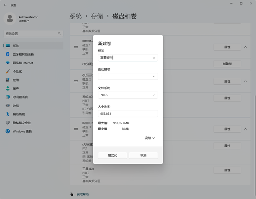
Task: Click the 获取帮助 link
Action: (83, 194)
